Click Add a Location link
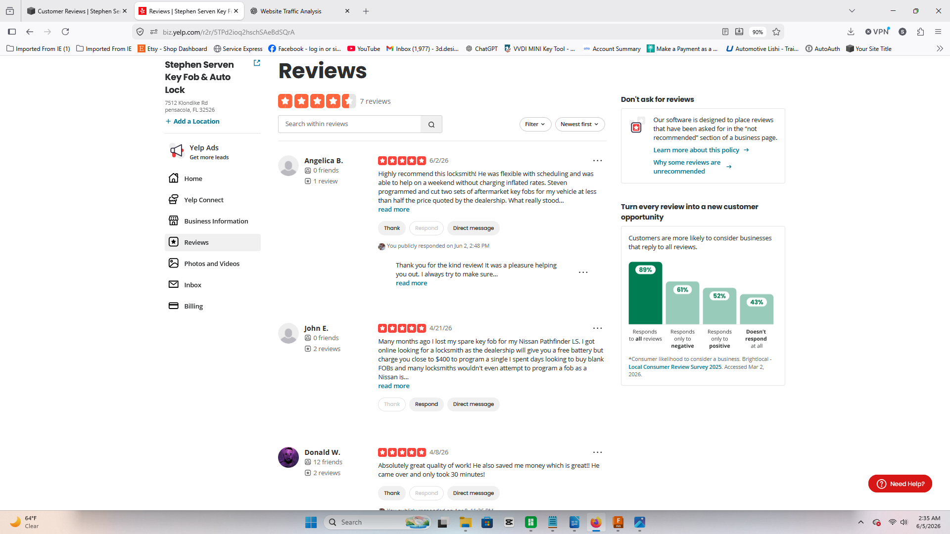 point(192,122)
